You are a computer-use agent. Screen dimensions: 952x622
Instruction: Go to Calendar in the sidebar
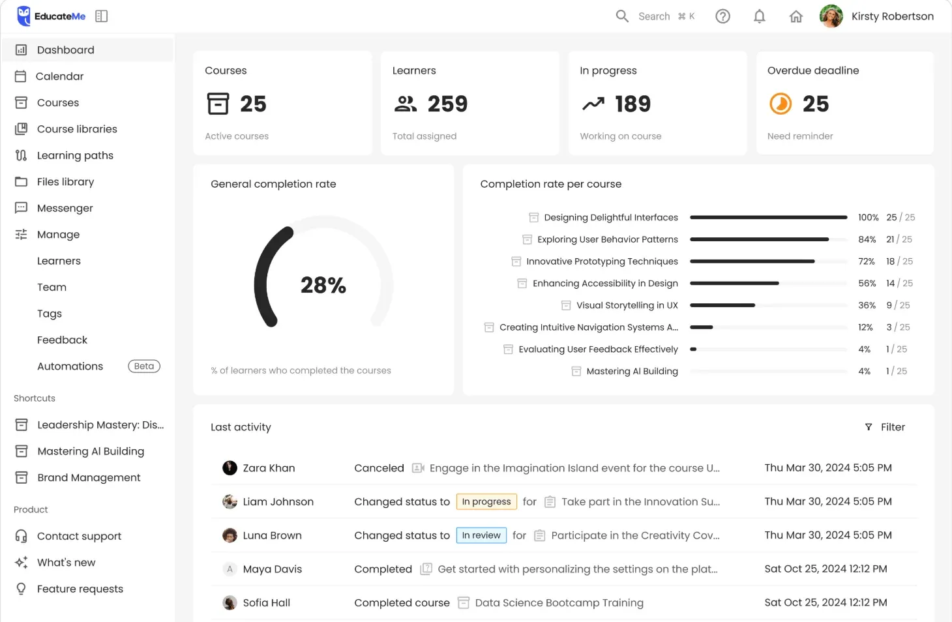point(59,76)
